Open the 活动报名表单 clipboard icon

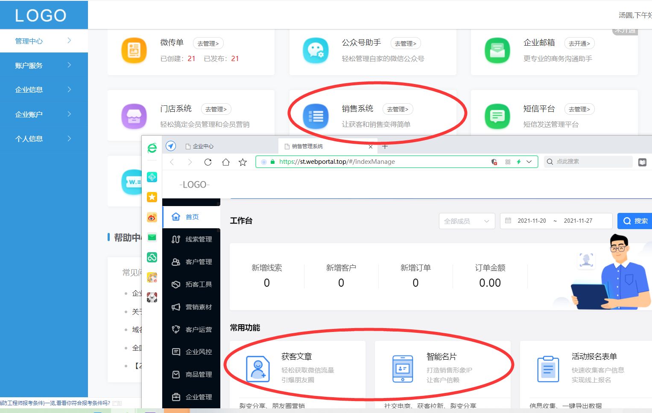[548, 369]
